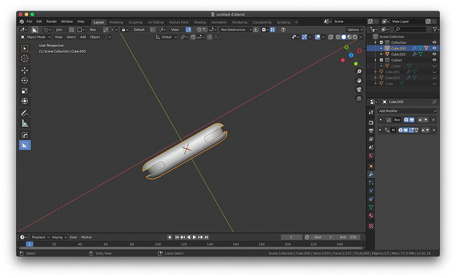Open the Add menu in viewport header
This screenshot has width=456, height=278.
tap(83, 37)
